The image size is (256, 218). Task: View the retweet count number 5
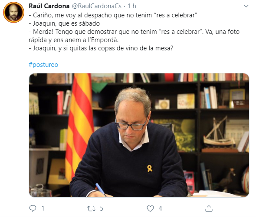coord(102,208)
